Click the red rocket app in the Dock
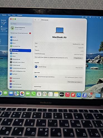 coord(73,95)
